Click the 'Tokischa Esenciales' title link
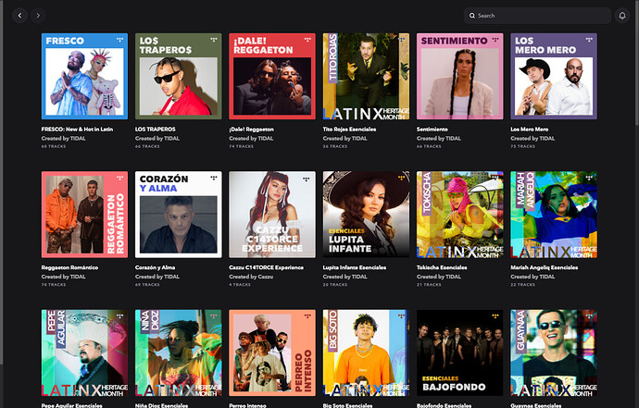Image resolution: width=639 pixels, height=408 pixels. pos(442,267)
